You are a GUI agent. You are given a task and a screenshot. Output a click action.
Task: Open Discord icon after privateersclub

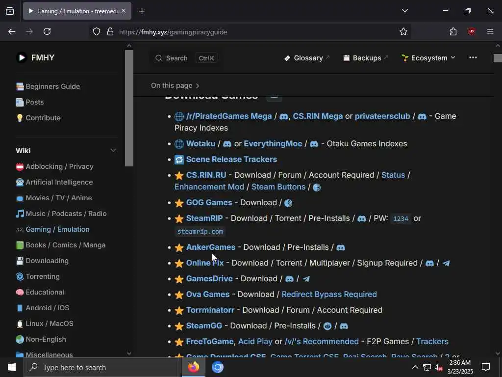click(x=422, y=117)
